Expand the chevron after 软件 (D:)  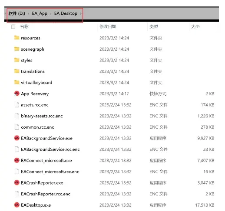coord(29,13)
